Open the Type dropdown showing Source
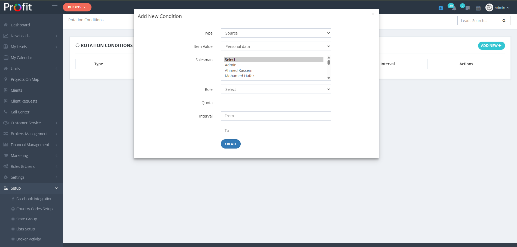The height and width of the screenshot is (247, 517). [x=276, y=33]
